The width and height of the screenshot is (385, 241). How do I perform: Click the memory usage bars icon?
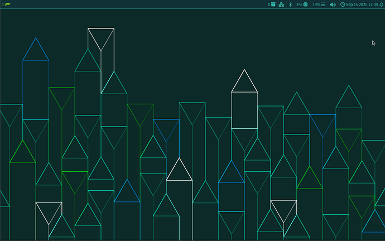(324, 4)
